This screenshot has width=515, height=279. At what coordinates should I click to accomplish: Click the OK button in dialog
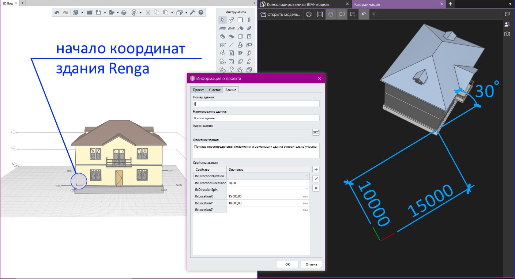(287, 264)
